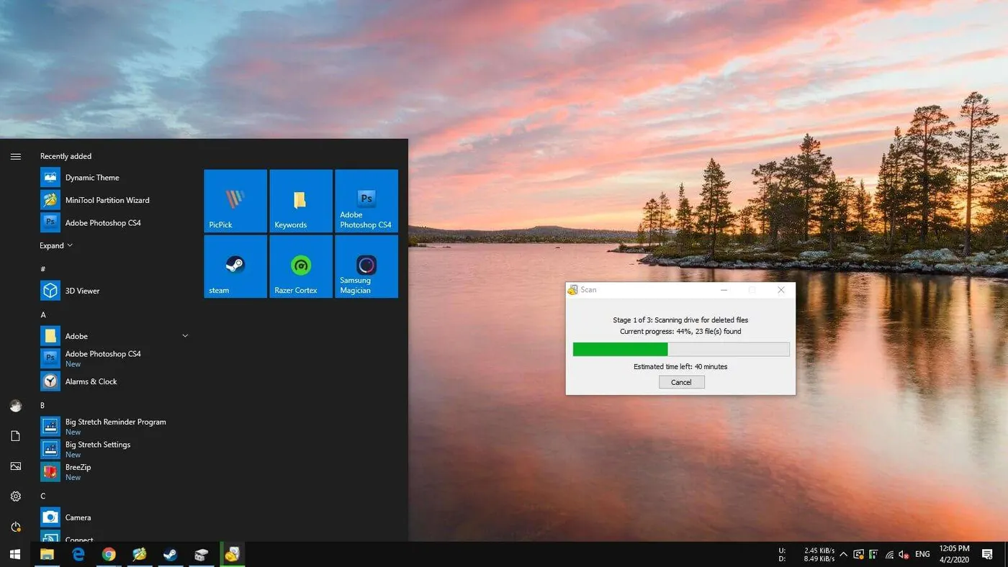1008x567 pixels.
Task: Close the Scan dialog window
Action: [781, 290]
